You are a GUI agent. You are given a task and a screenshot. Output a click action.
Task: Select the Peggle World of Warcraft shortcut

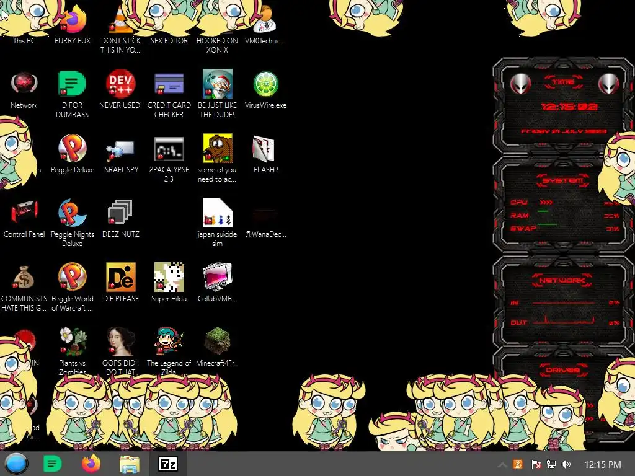pyautogui.click(x=73, y=288)
